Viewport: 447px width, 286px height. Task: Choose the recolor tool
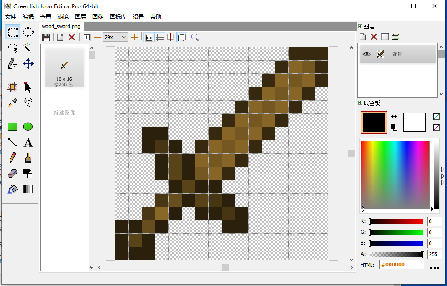click(x=28, y=174)
